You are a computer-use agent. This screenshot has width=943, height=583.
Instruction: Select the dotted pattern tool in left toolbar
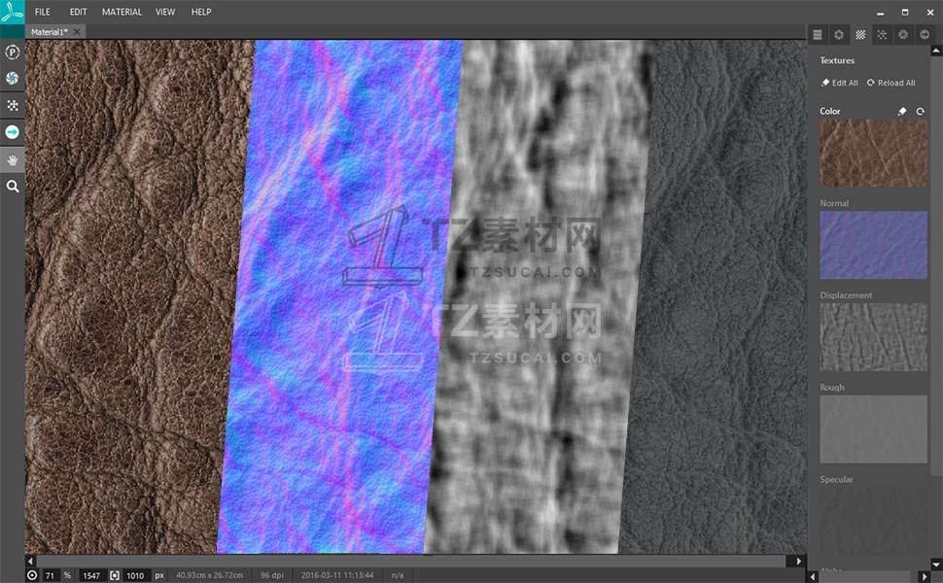coord(12,105)
